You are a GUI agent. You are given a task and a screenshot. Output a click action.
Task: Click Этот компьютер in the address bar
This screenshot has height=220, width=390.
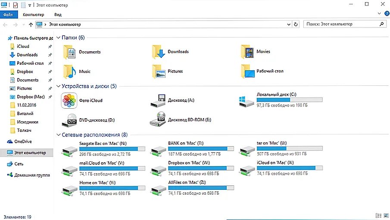coord(65,25)
